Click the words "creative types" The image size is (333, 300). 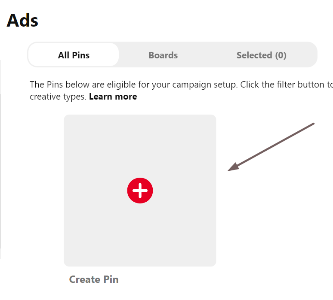coord(58,97)
